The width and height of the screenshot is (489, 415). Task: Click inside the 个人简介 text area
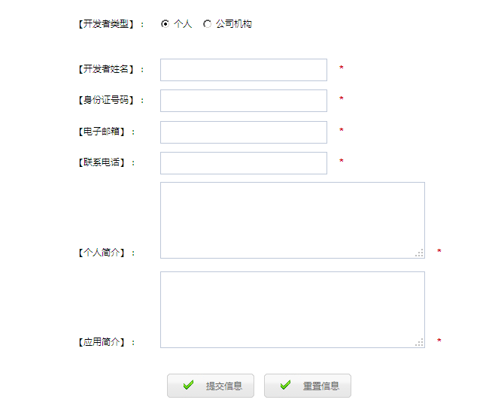(292, 220)
